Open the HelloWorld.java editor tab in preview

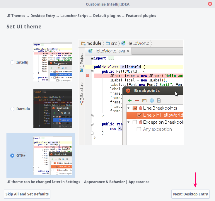(x=108, y=51)
